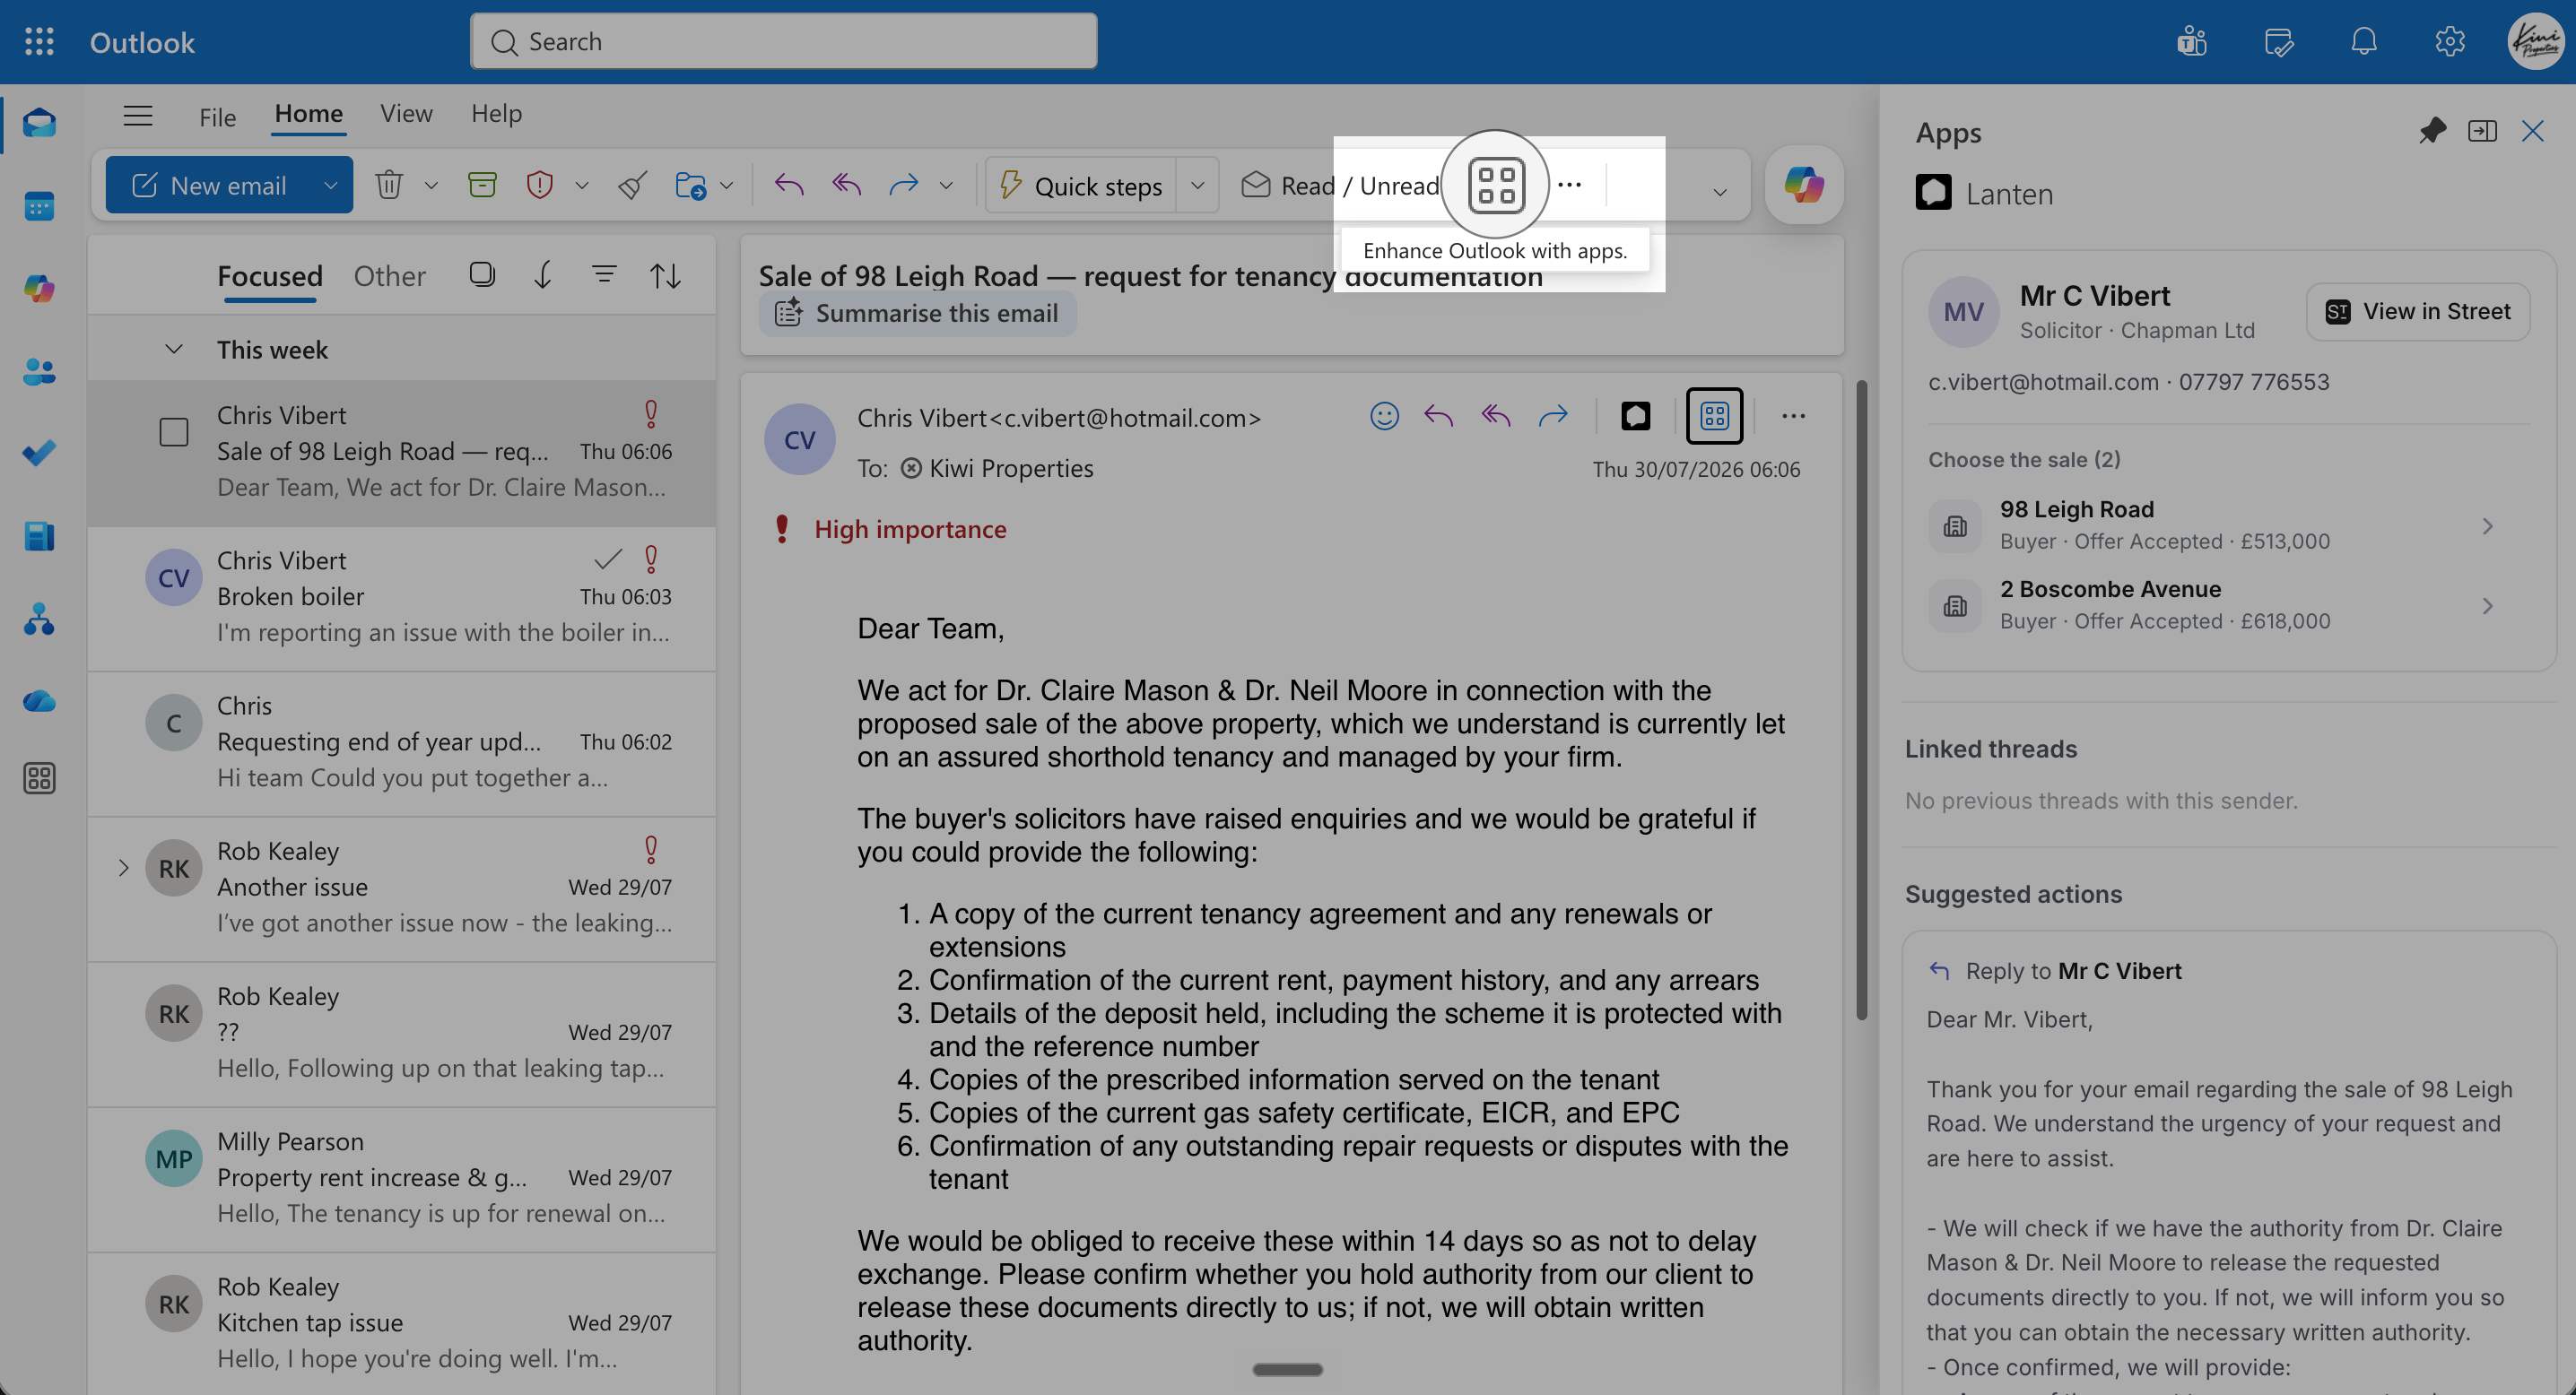
Task: Open the File menu
Action: coord(217,117)
